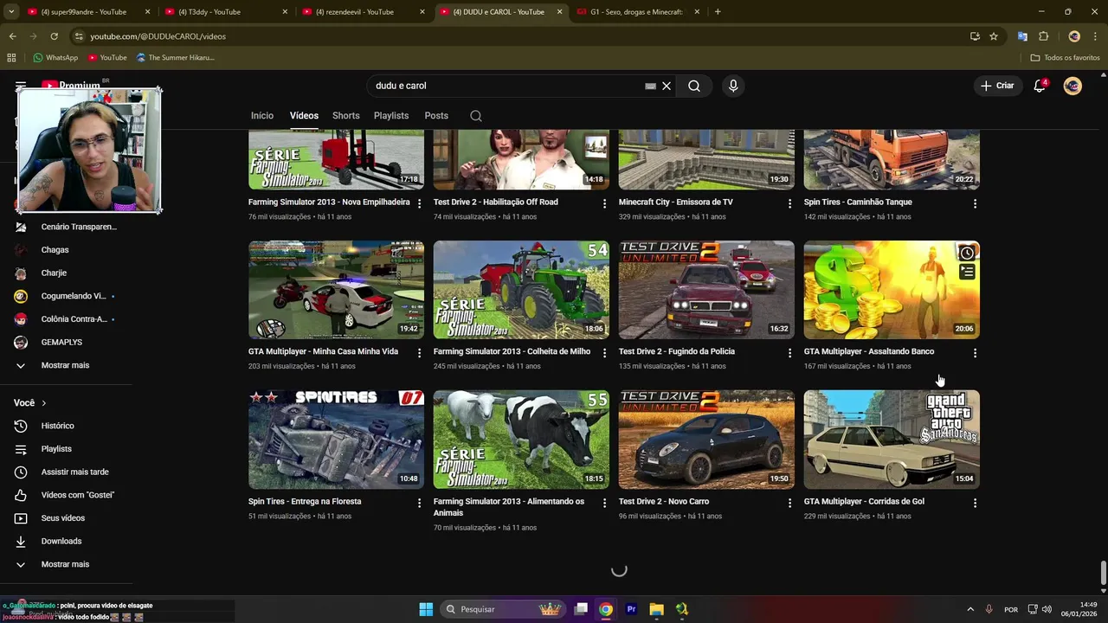Show hidden tray icons chevron

(x=970, y=609)
